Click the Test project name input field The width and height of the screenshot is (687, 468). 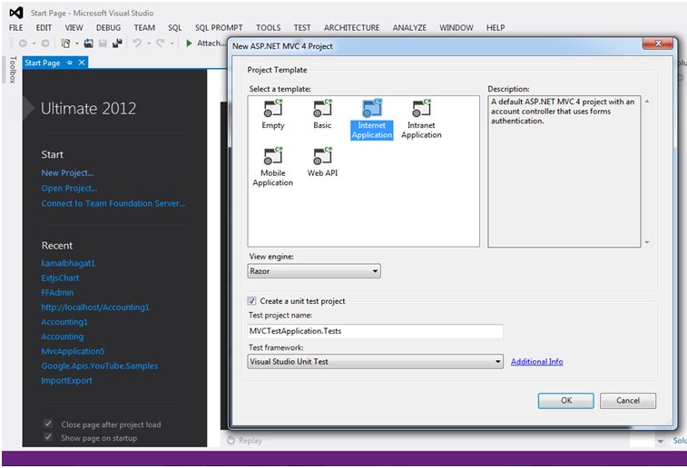(x=376, y=331)
